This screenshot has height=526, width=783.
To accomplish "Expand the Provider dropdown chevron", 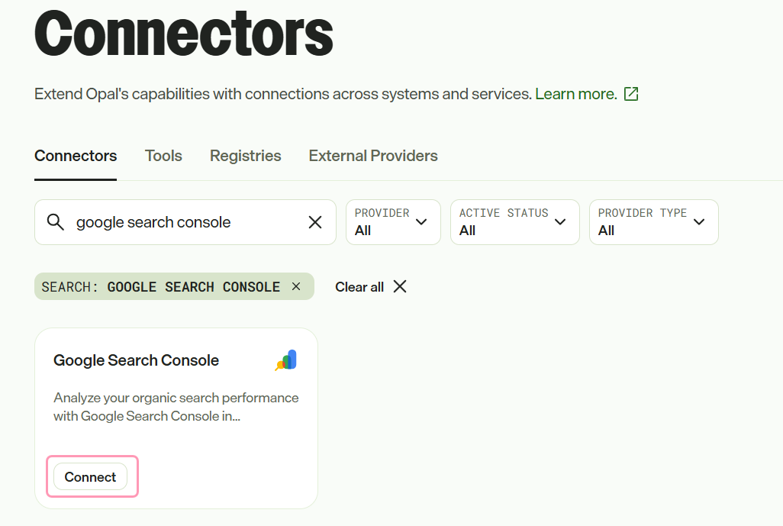I will [421, 222].
